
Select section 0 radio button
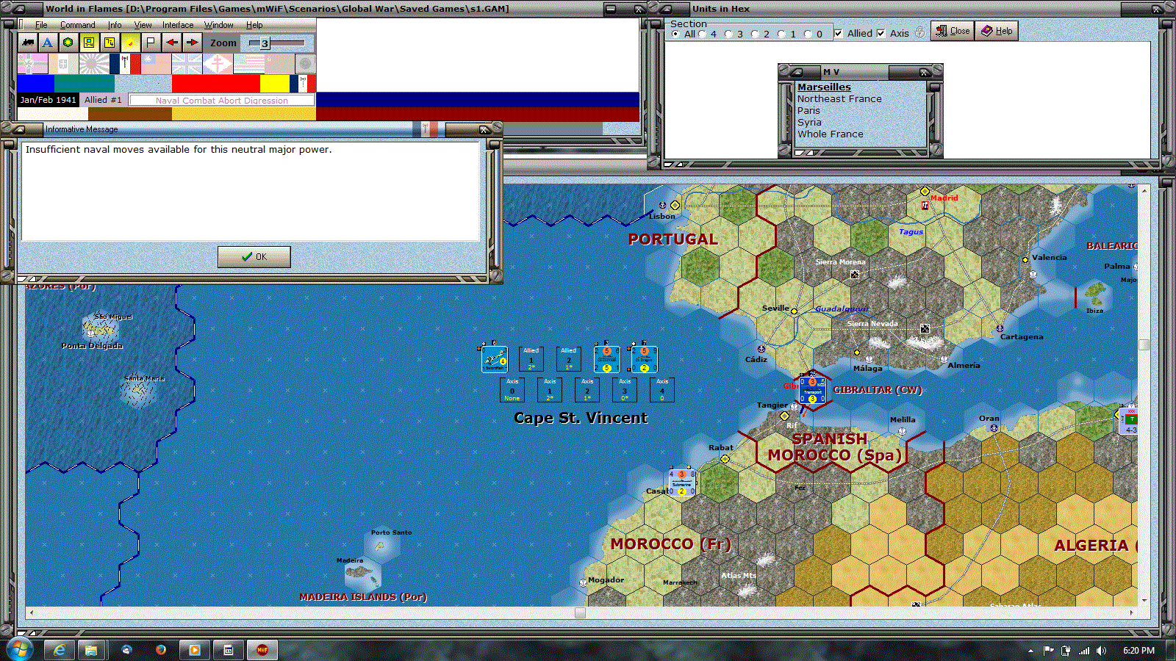[x=808, y=34]
